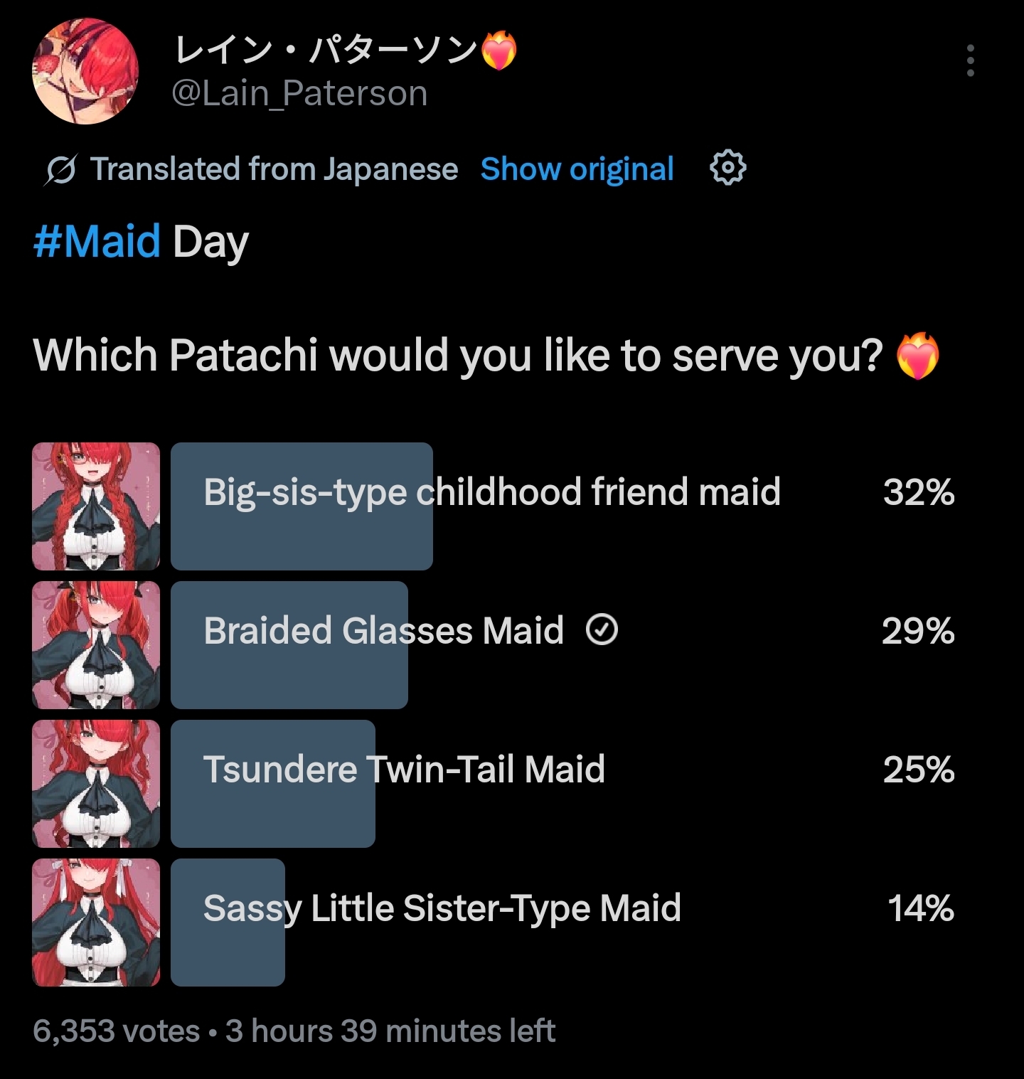View the first maid thumbnail with glasses

tap(96, 506)
